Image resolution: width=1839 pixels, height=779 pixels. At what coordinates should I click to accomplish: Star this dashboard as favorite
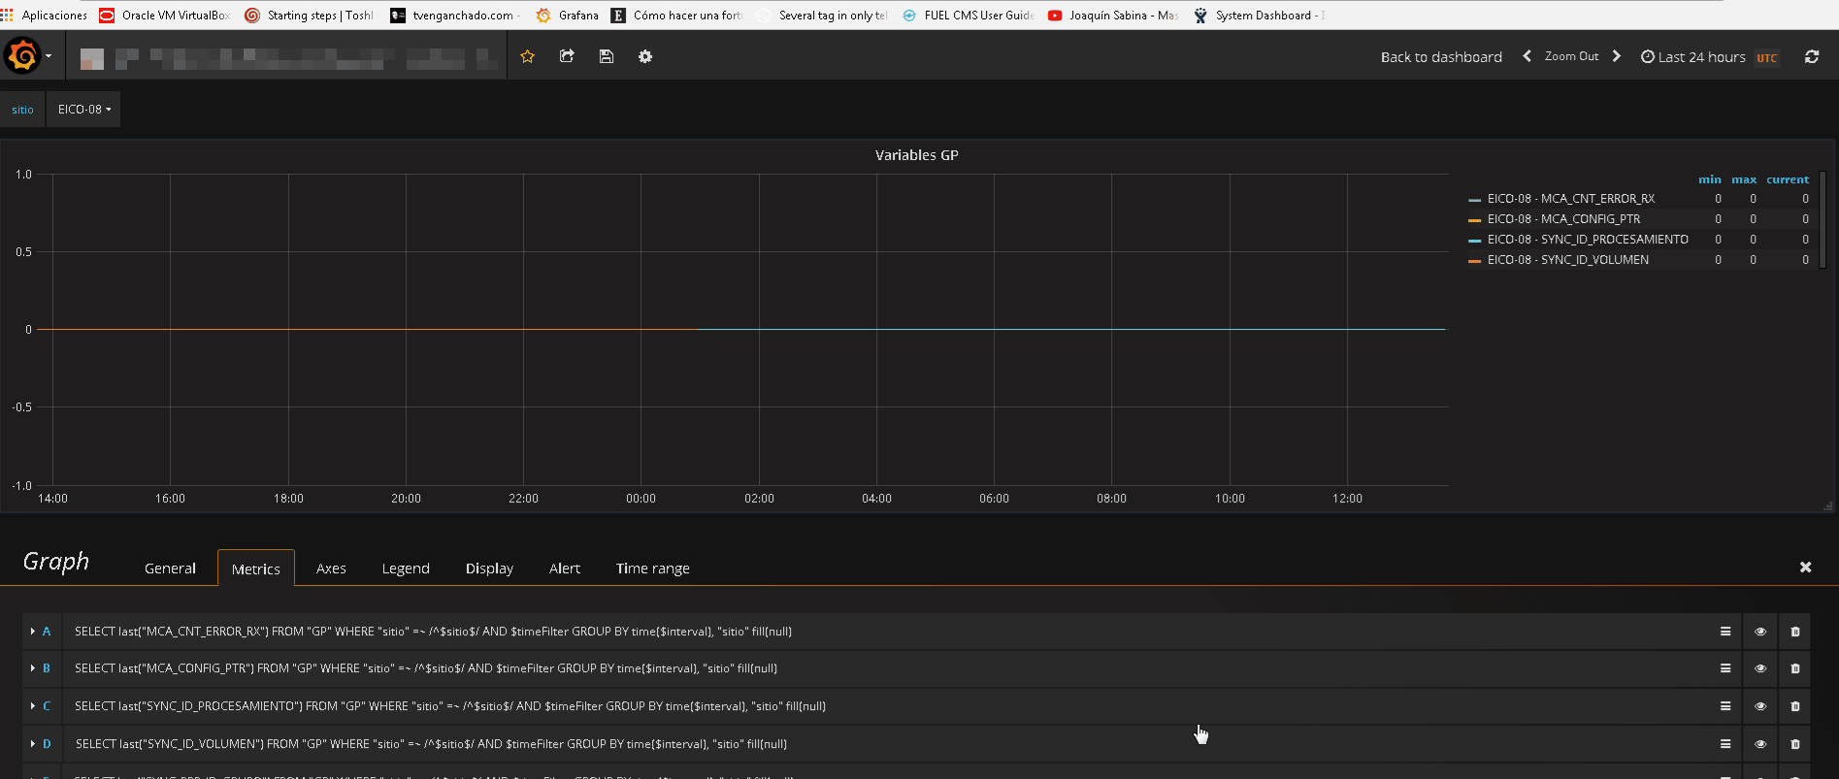tap(528, 56)
